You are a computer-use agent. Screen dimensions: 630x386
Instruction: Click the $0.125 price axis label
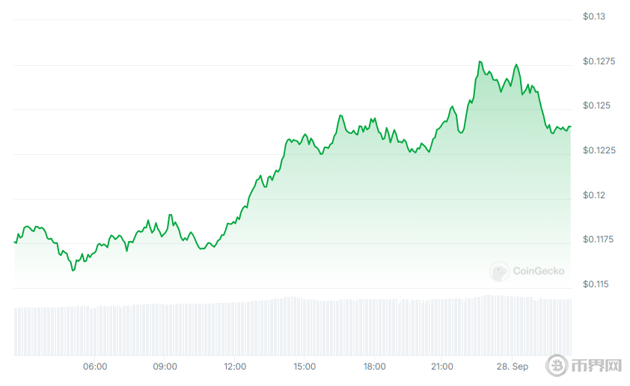[596, 105]
